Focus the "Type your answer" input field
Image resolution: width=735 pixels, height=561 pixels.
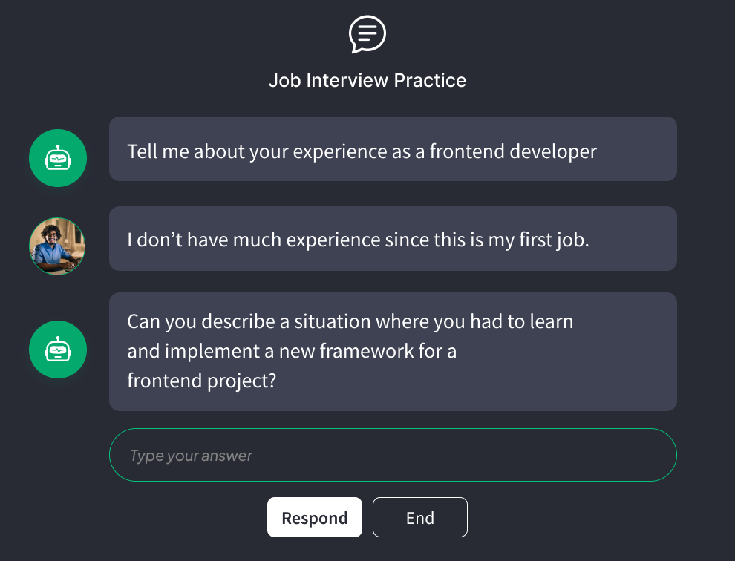pyautogui.click(x=393, y=455)
